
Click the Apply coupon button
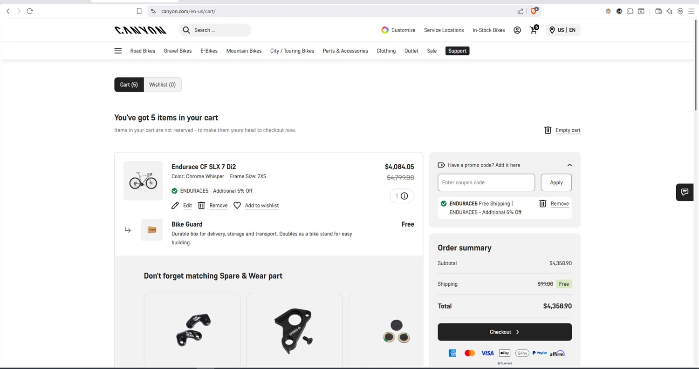[556, 182]
